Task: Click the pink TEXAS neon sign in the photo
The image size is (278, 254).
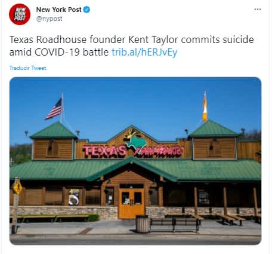Action: pos(105,151)
